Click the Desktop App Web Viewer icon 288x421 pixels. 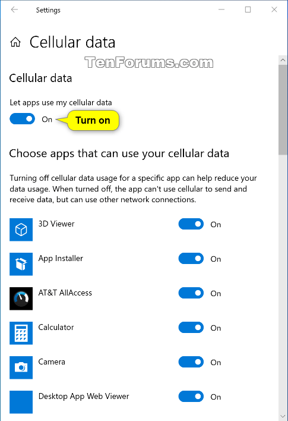[x=21, y=402]
